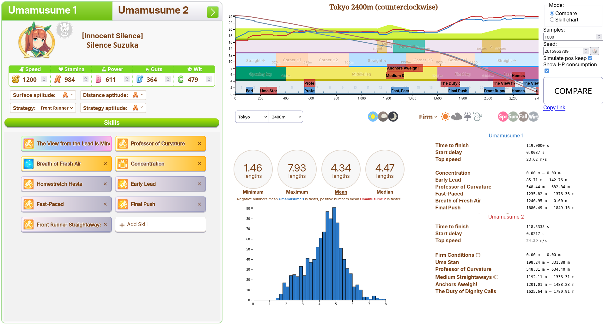This screenshot has height=325, width=603.
Task: Show Median lengths result
Action: click(385, 169)
